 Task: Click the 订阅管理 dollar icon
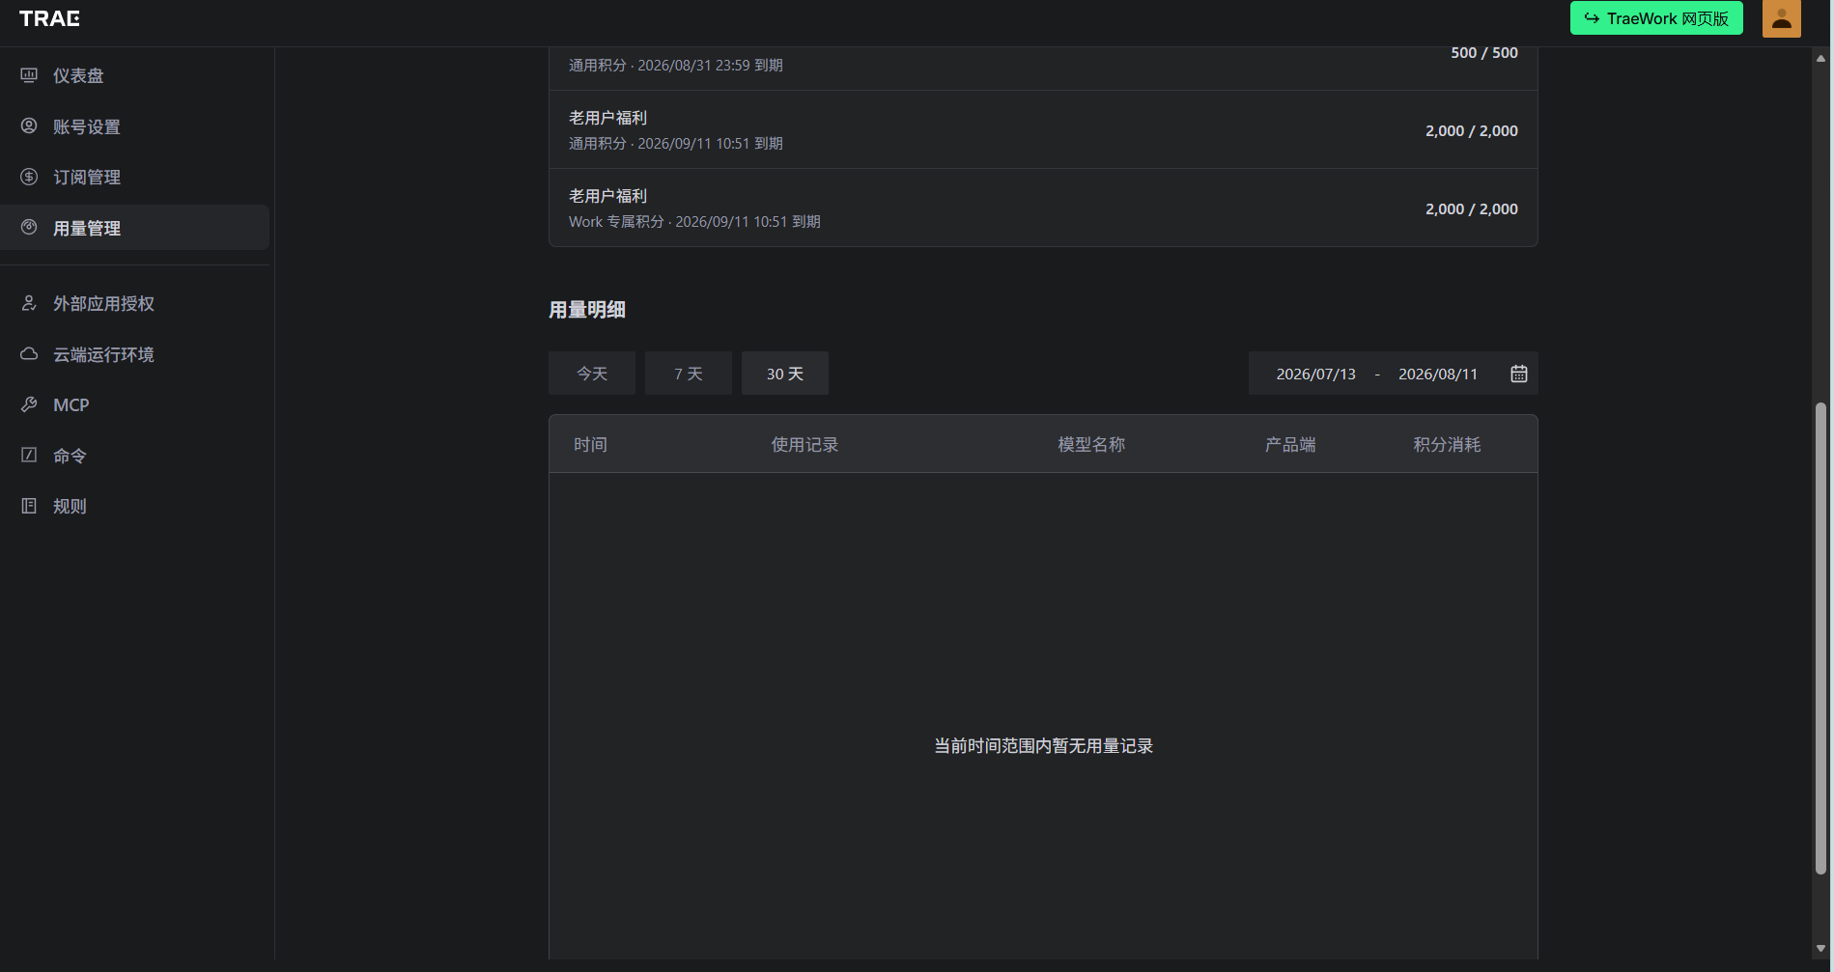pyautogui.click(x=29, y=177)
